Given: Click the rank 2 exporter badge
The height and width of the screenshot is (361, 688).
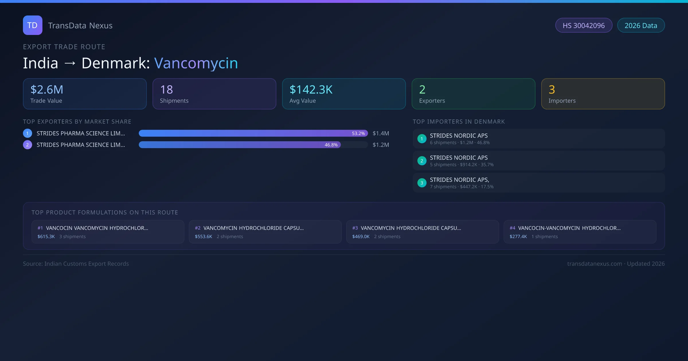Looking at the screenshot, I should (27, 145).
